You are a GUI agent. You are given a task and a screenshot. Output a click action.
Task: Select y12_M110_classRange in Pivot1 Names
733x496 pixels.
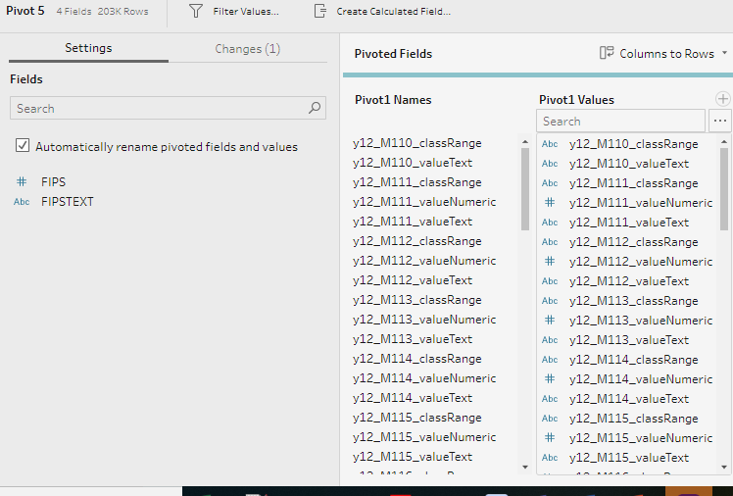click(417, 143)
